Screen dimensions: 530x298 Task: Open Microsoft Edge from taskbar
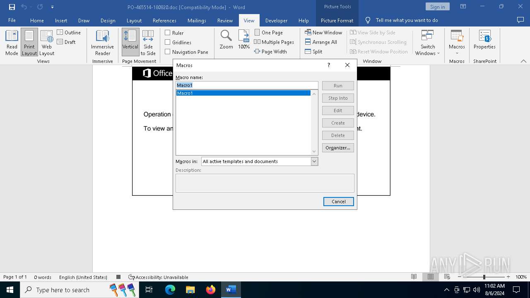tap(170, 290)
